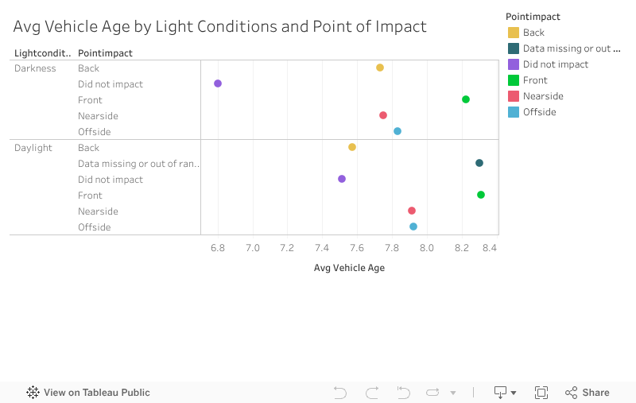Click the Revert (reset view) icon

point(403,393)
